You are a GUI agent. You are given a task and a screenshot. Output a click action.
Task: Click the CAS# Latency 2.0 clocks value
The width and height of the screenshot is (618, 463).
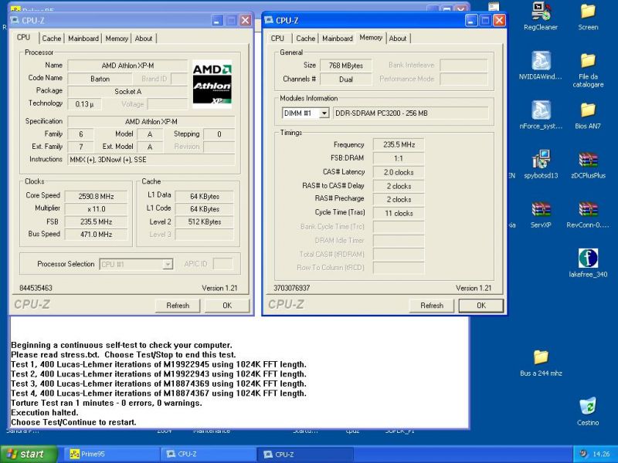[399, 172]
